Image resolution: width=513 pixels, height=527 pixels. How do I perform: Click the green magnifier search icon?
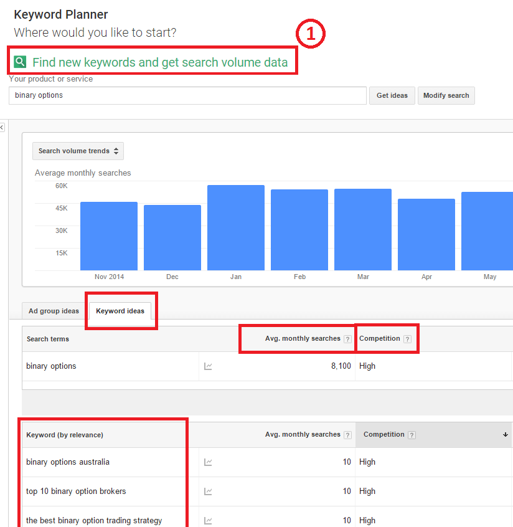click(x=20, y=62)
